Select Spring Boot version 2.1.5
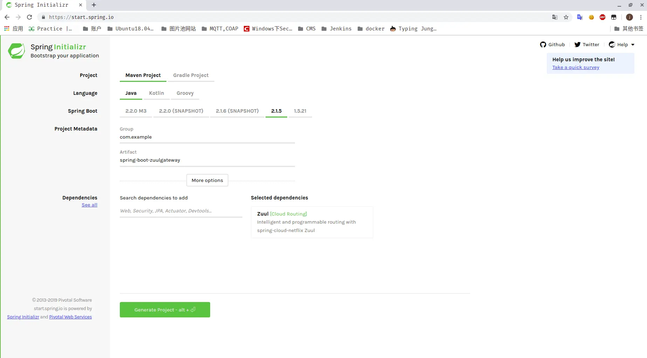Screen dimensions: 647x358 pos(276,111)
